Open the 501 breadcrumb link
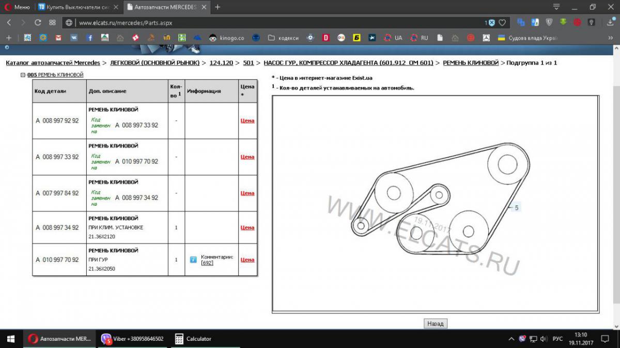The image size is (620, 348). tap(249, 62)
